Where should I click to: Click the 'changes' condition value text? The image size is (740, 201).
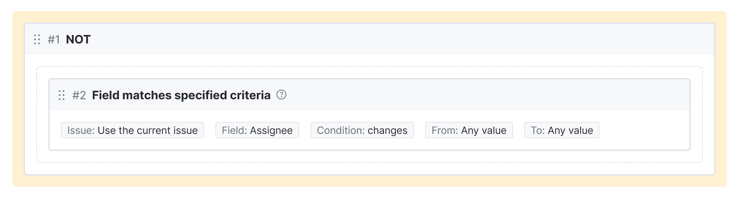(x=387, y=130)
